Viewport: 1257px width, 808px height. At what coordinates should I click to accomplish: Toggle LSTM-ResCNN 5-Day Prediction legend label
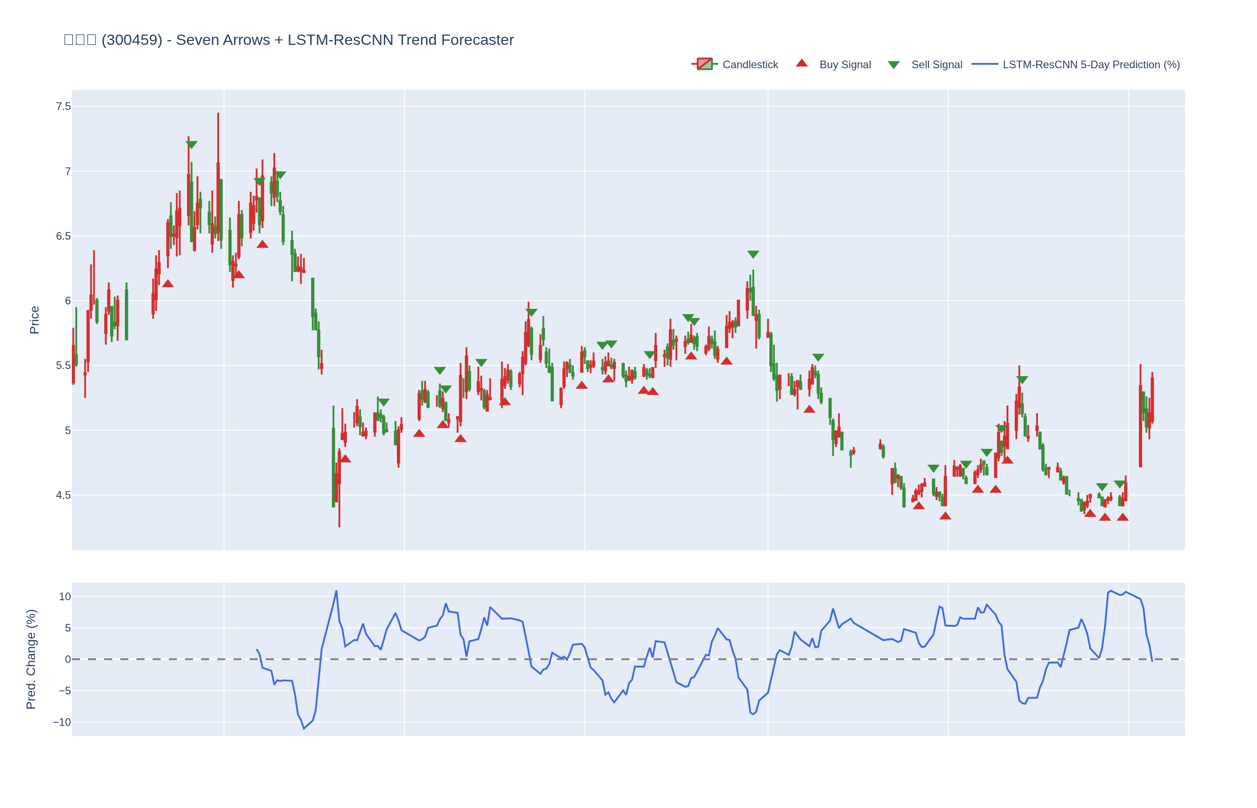coord(1091,65)
